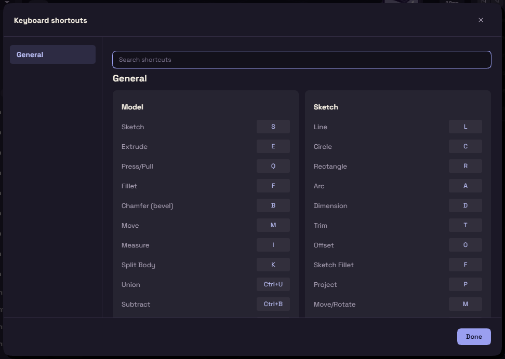
Task: Select the 'Circle' shortcut label
Action: [323, 146]
